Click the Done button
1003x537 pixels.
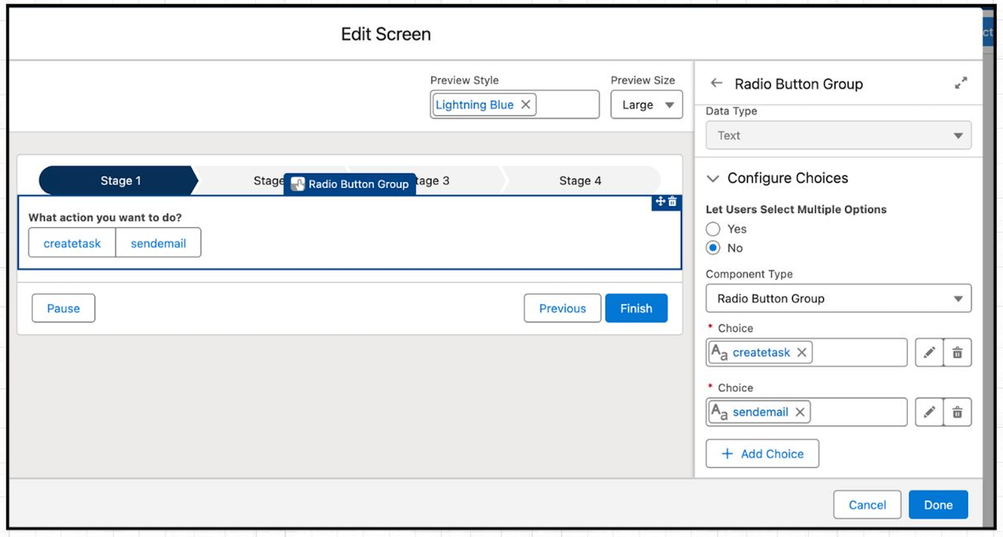click(x=938, y=504)
